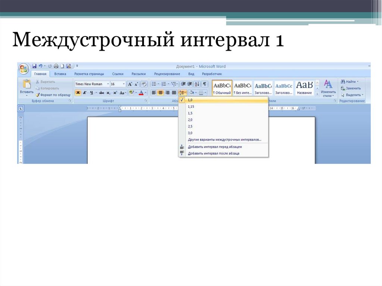Select the Разработчик tab

212,74
